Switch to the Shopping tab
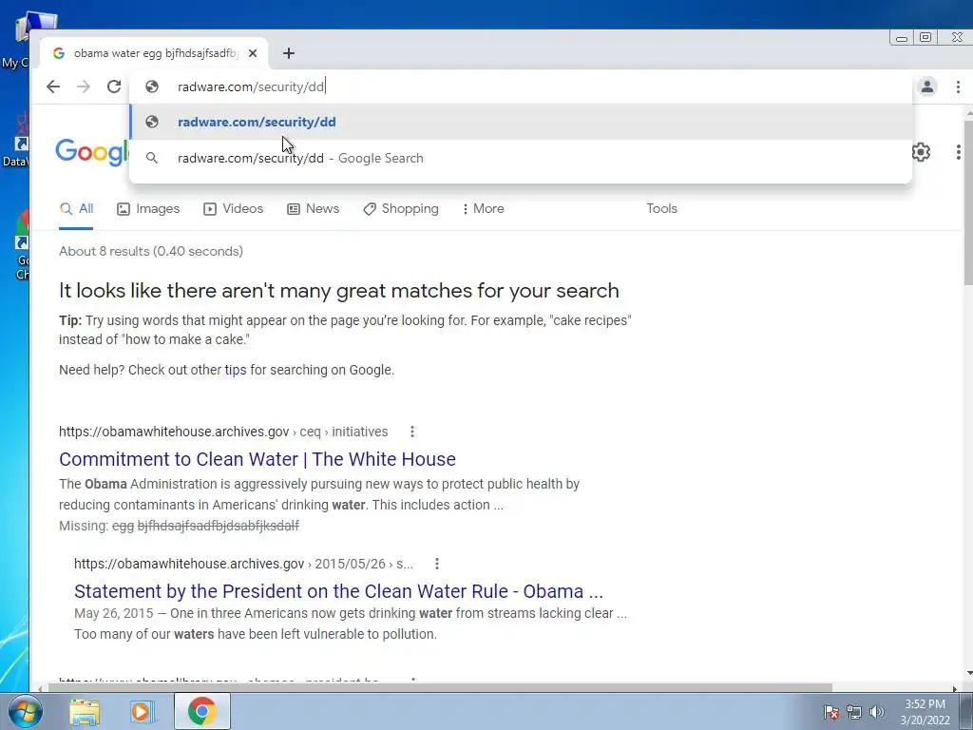The width and height of the screenshot is (973, 730). tap(401, 208)
